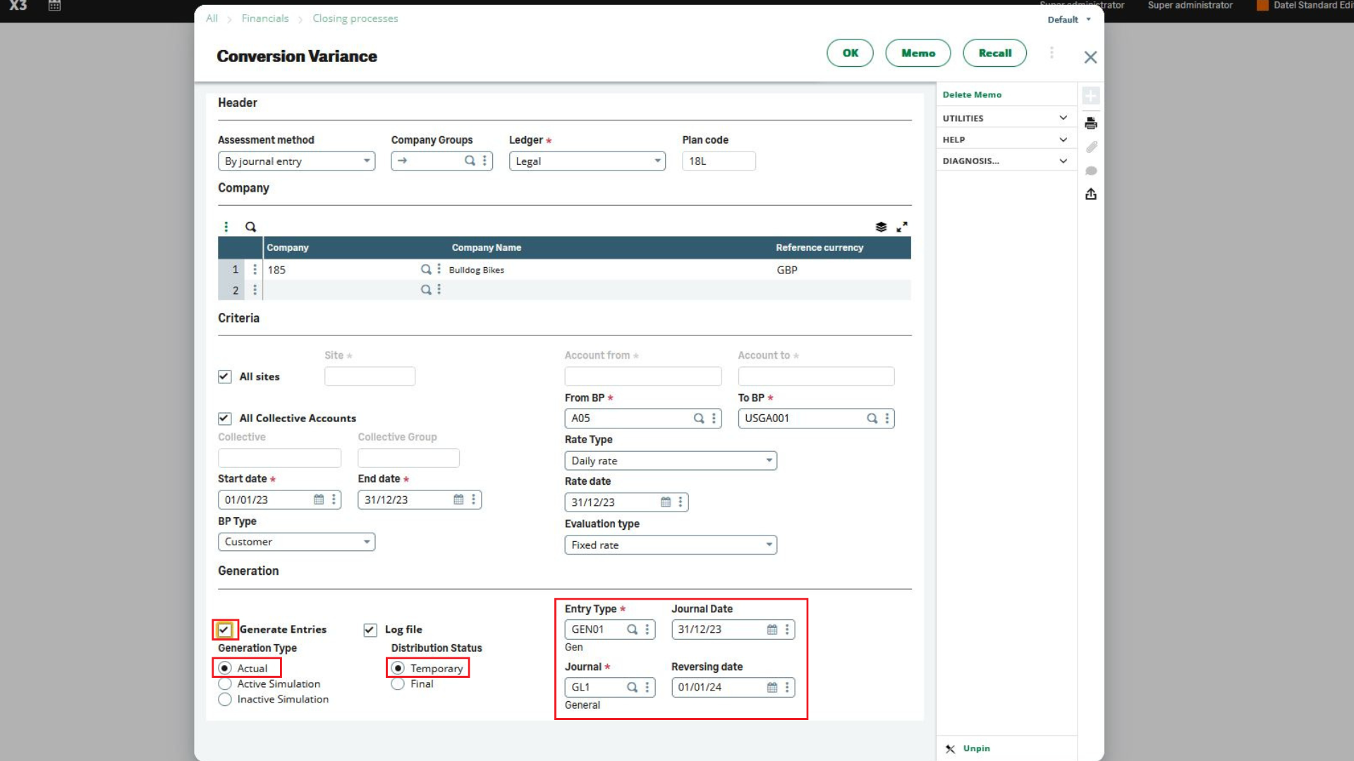
Task: Open the Default memo dropdown
Action: (1069, 20)
